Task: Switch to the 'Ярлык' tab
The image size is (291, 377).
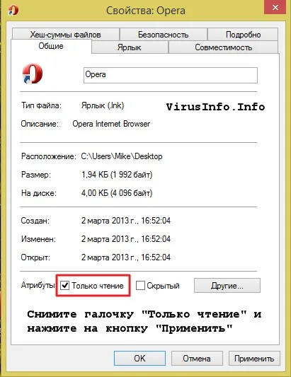Action: (130, 47)
